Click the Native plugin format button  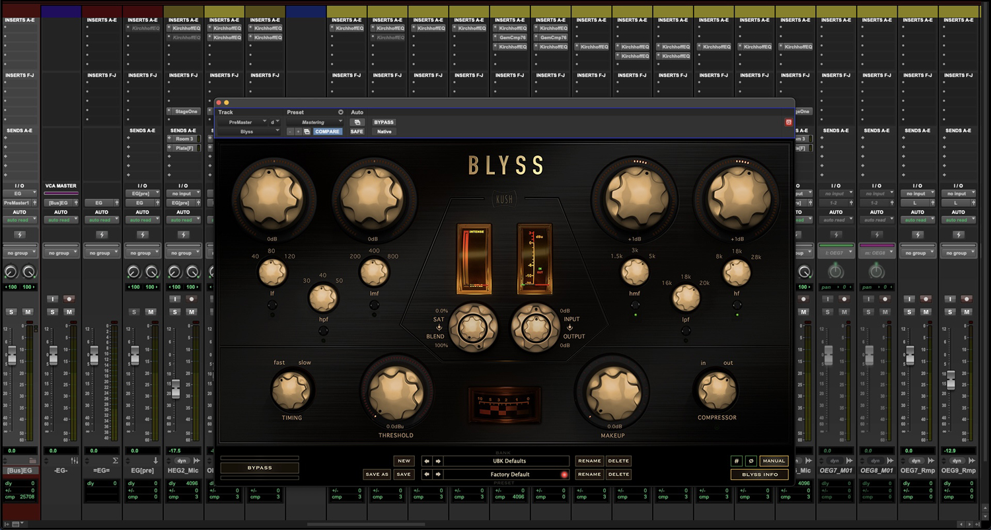coord(384,132)
